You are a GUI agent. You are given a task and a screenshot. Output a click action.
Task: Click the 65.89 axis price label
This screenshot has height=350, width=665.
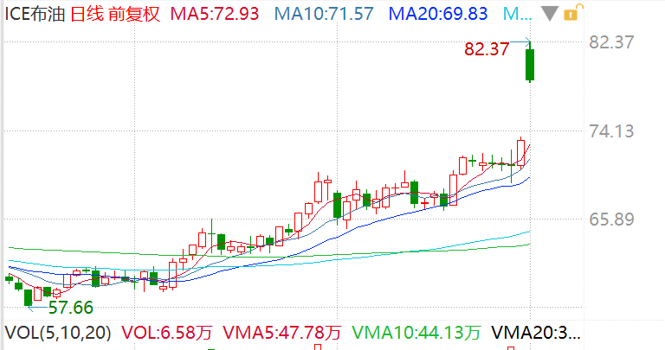point(611,220)
